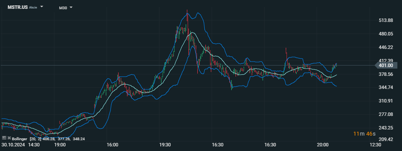
Task: Click the Akcie instrument type label
Action: click(33, 7)
